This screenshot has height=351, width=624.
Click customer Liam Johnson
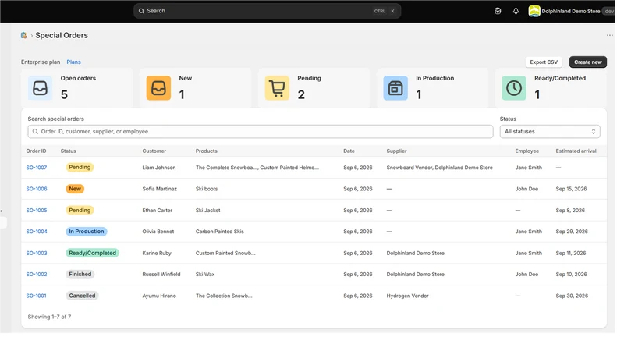[x=159, y=168]
